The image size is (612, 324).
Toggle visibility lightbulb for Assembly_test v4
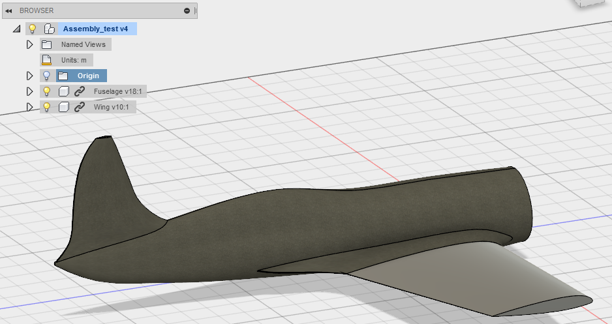click(31, 29)
